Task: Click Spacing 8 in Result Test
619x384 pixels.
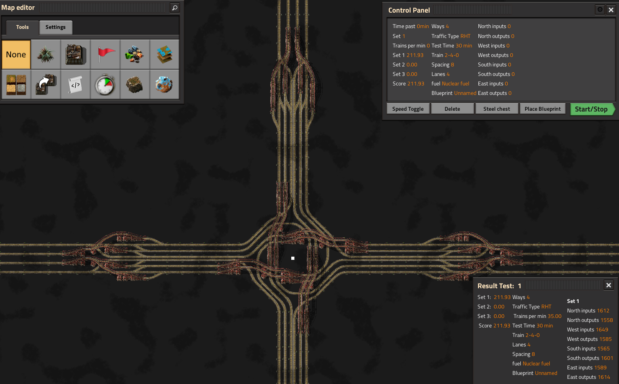Action: pyautogui.click(x=523, y=354)
